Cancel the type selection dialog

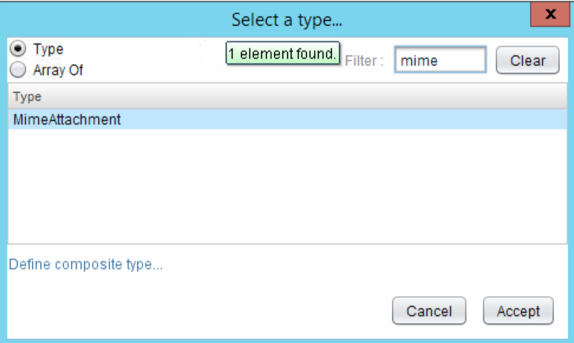tap(429, 311)
